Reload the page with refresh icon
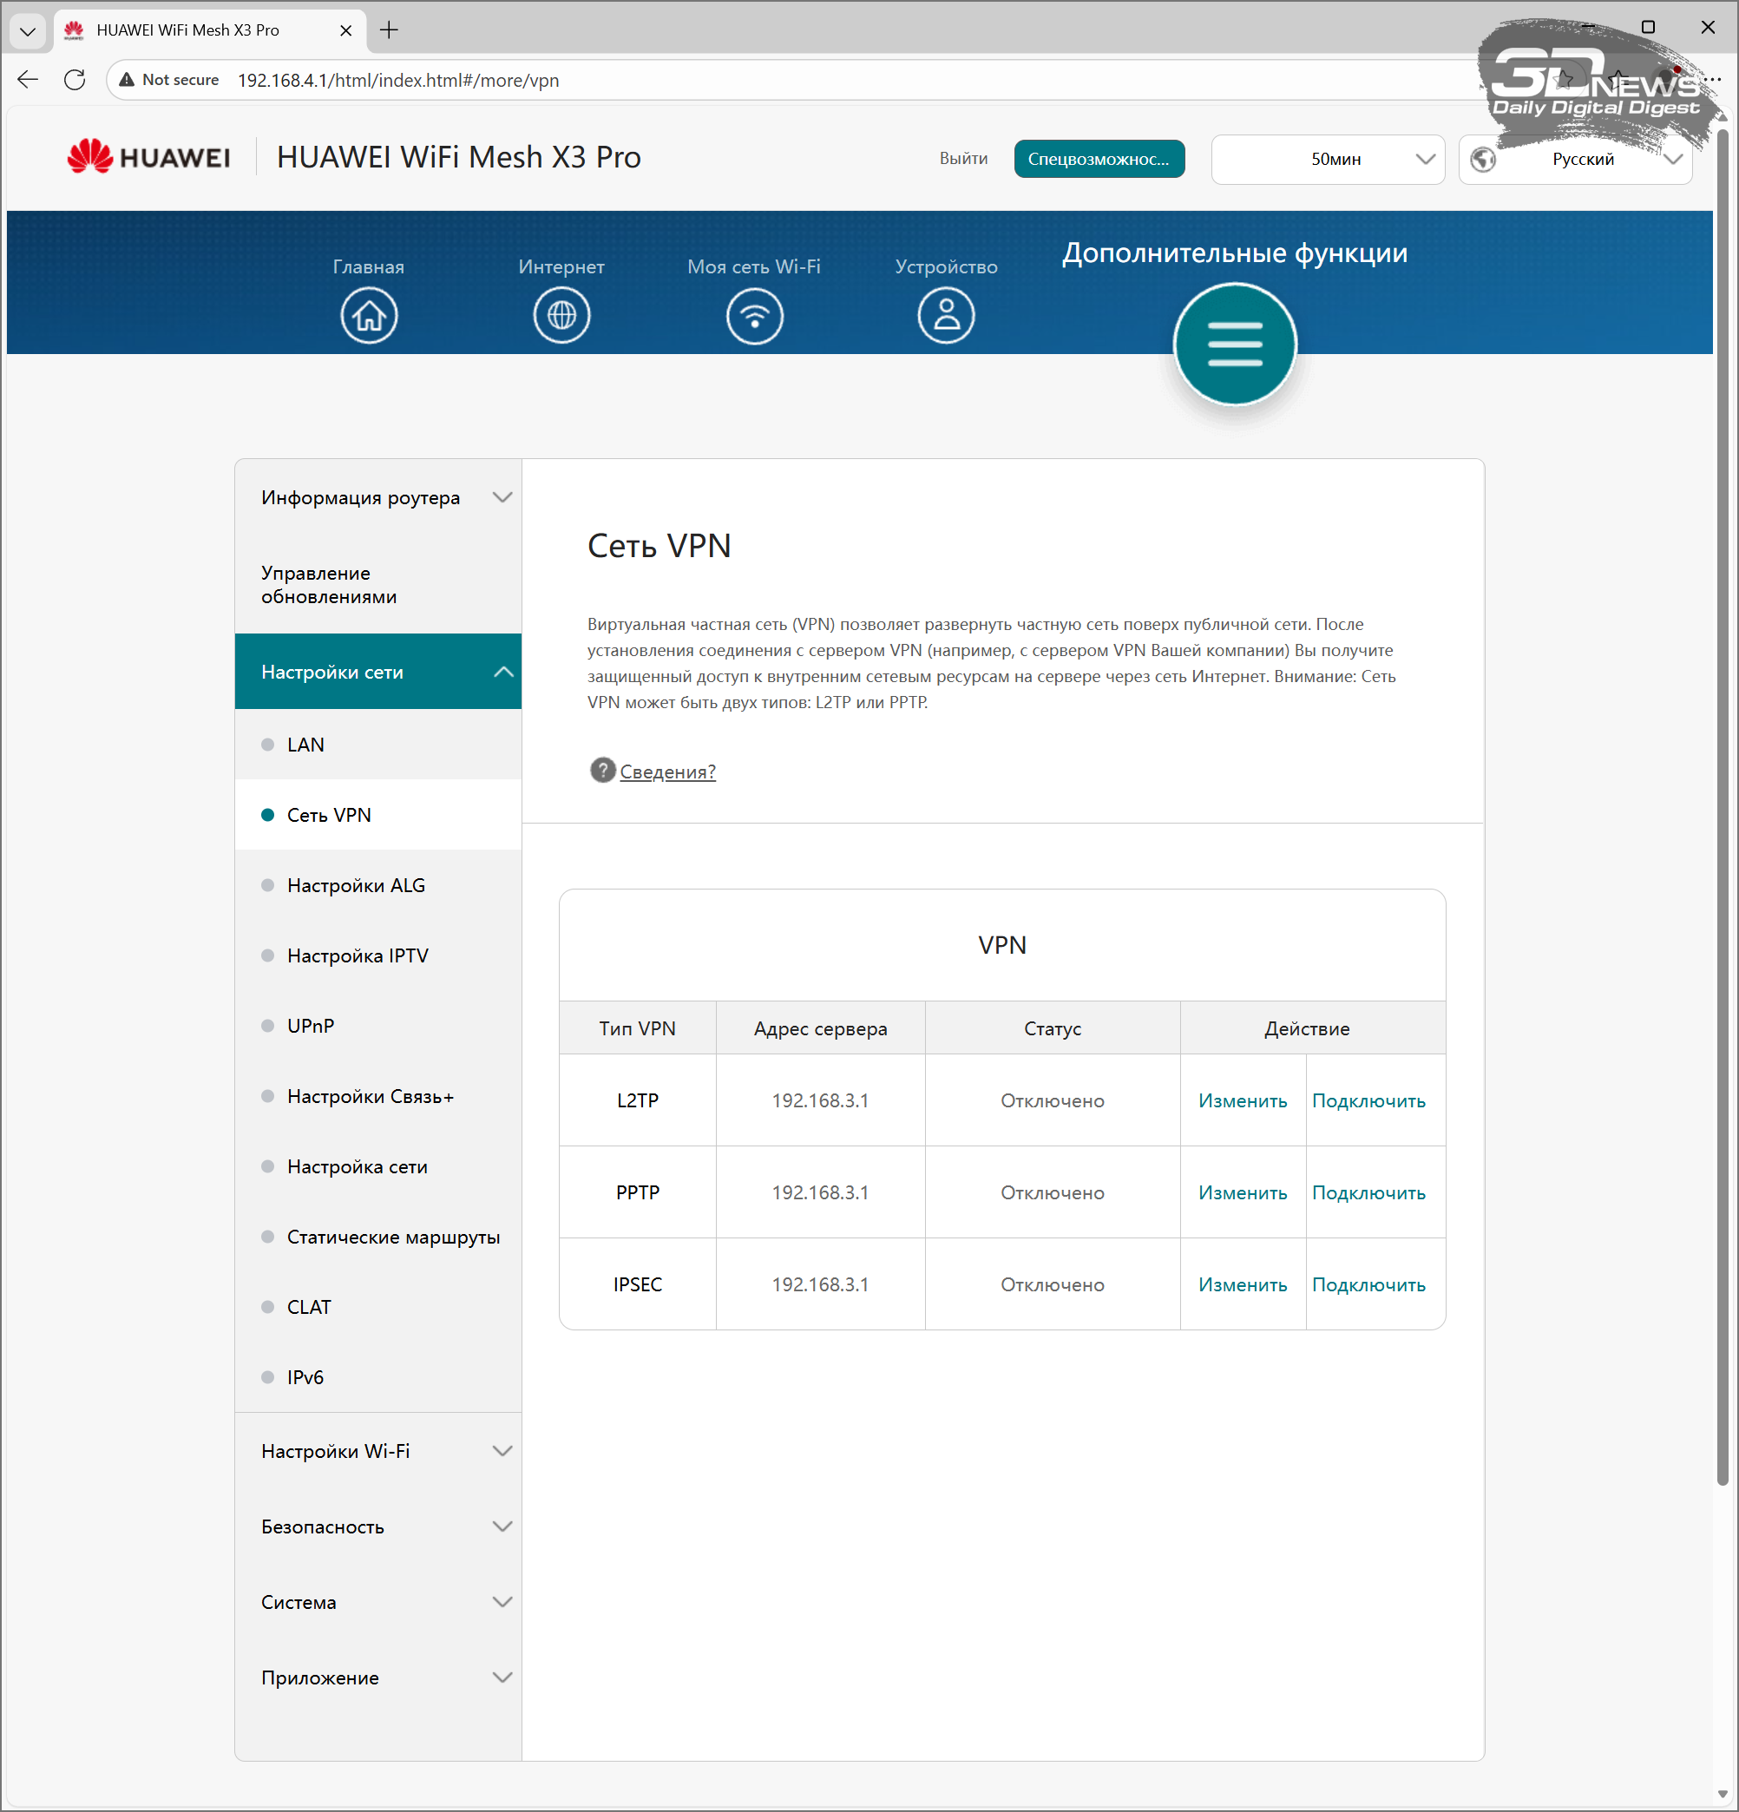This screenshot has width=1739, height=1812. pos(75,81)
